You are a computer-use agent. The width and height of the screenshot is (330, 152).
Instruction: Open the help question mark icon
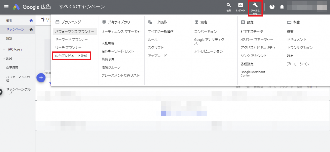point(272,7)
